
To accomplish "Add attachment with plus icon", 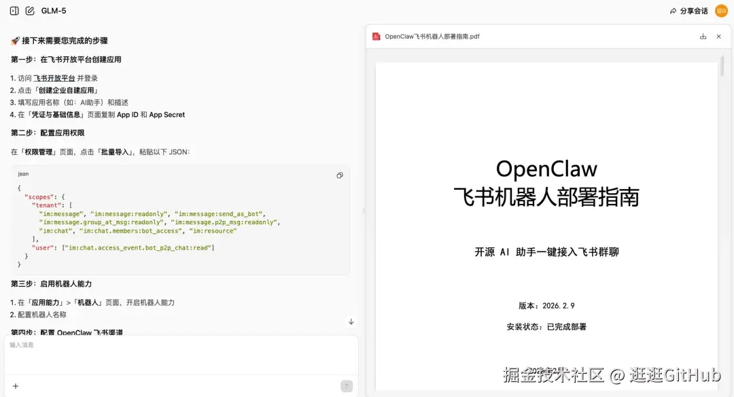I will (x=16, y=386).
